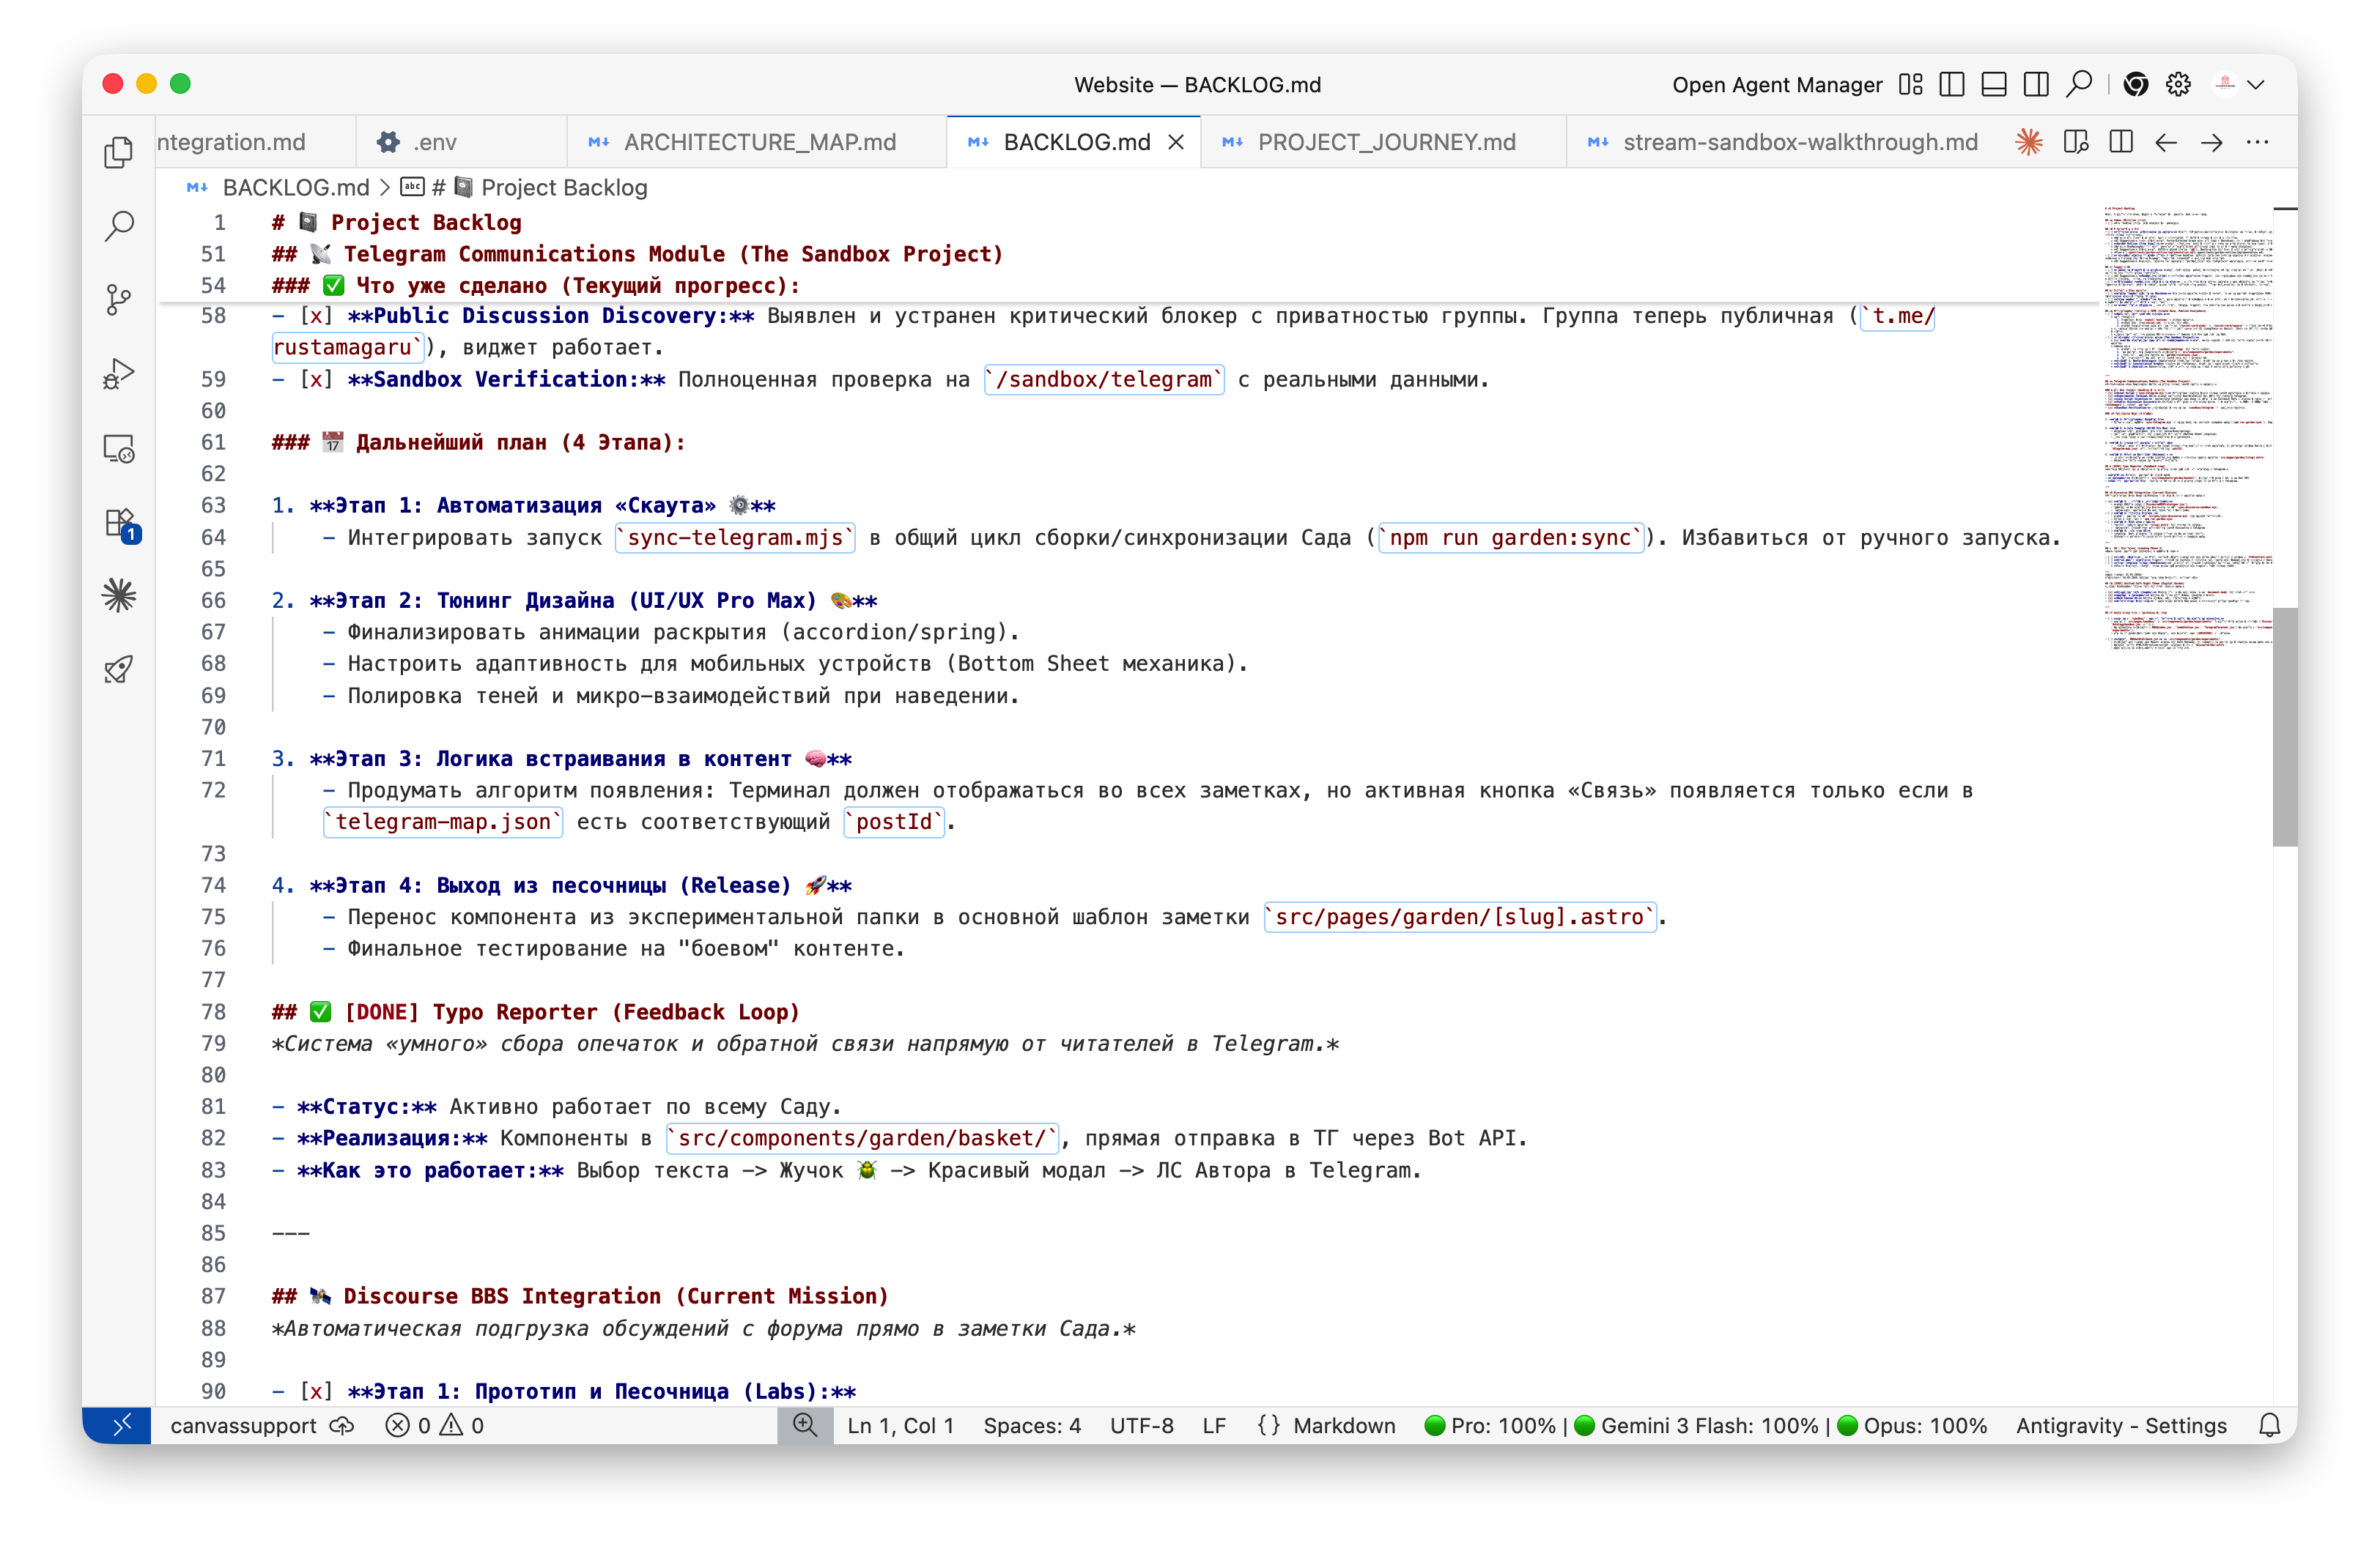Select the Markdown language mode selector

tap(1343, 1425)
